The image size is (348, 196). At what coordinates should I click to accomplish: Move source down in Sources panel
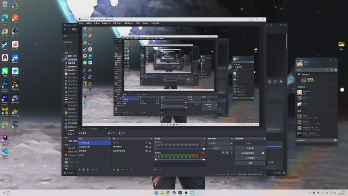click(131, 169)
